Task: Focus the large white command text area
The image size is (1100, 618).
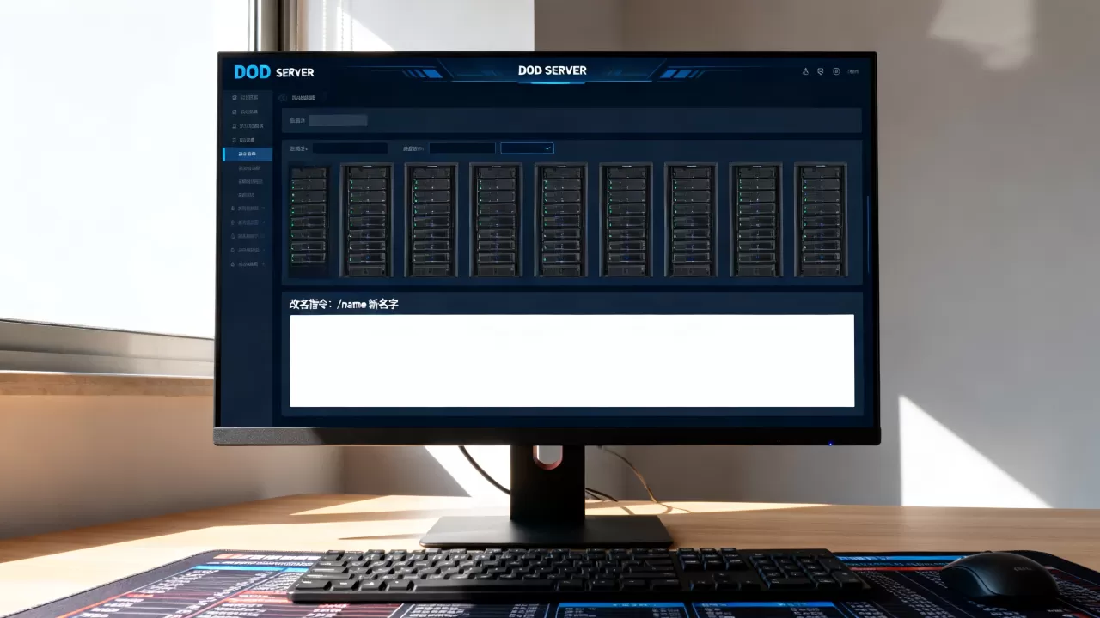Action: [x=572, y=360]
